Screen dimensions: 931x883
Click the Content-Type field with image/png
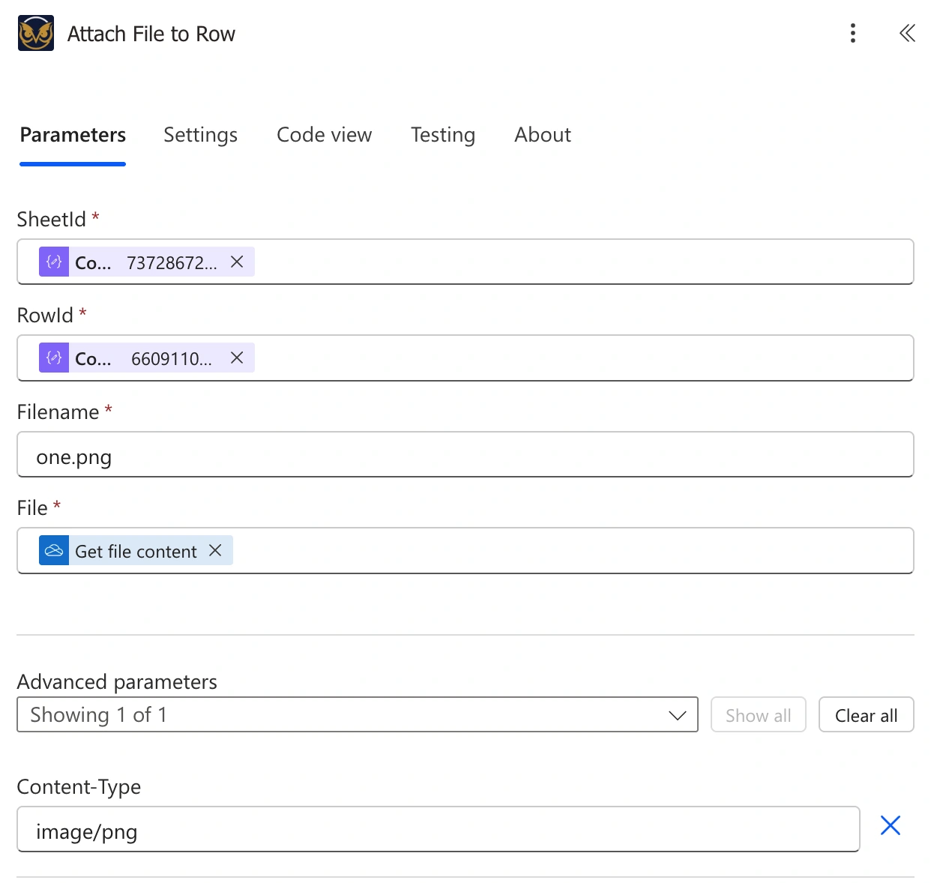439,829
